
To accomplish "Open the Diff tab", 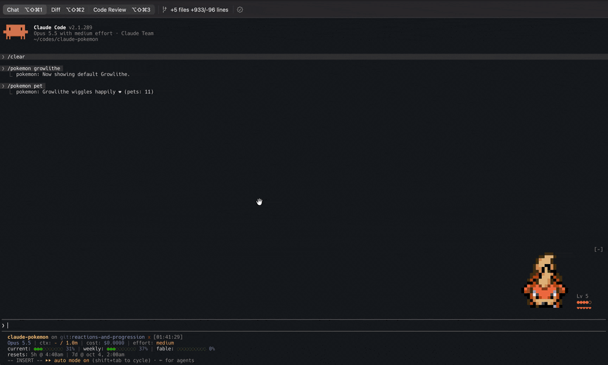I will tap(67, 10).
